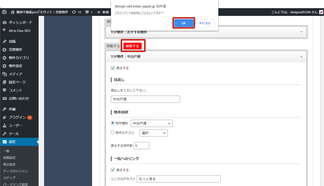The image size is (324, 186).
Task: Click the 見出し text input field
Action: [x=145, y=99]
